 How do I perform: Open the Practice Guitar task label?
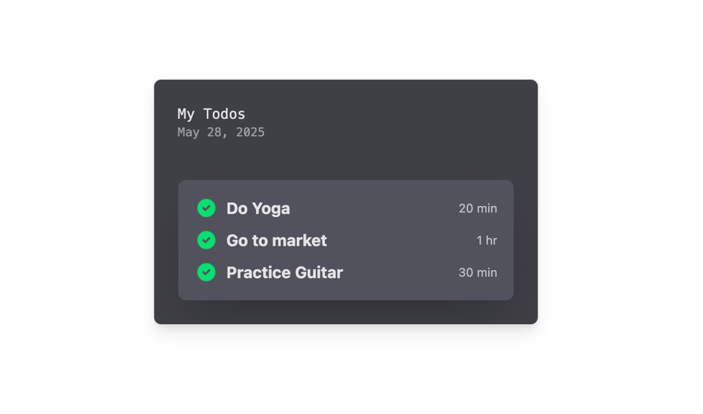click(284, 272)
